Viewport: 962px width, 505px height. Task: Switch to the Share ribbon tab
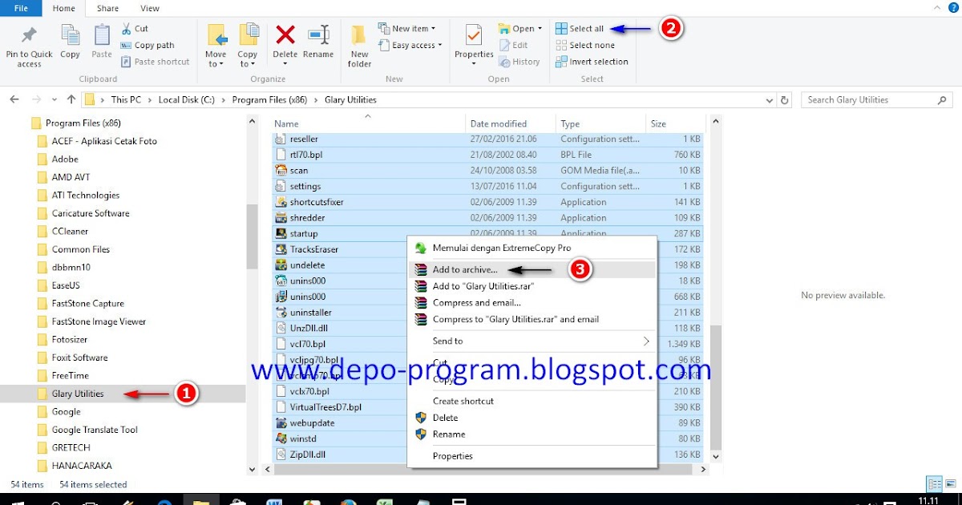tap(107, 8)
